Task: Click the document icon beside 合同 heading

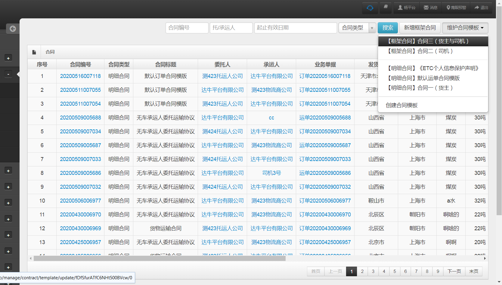Action: coord(34,52)
